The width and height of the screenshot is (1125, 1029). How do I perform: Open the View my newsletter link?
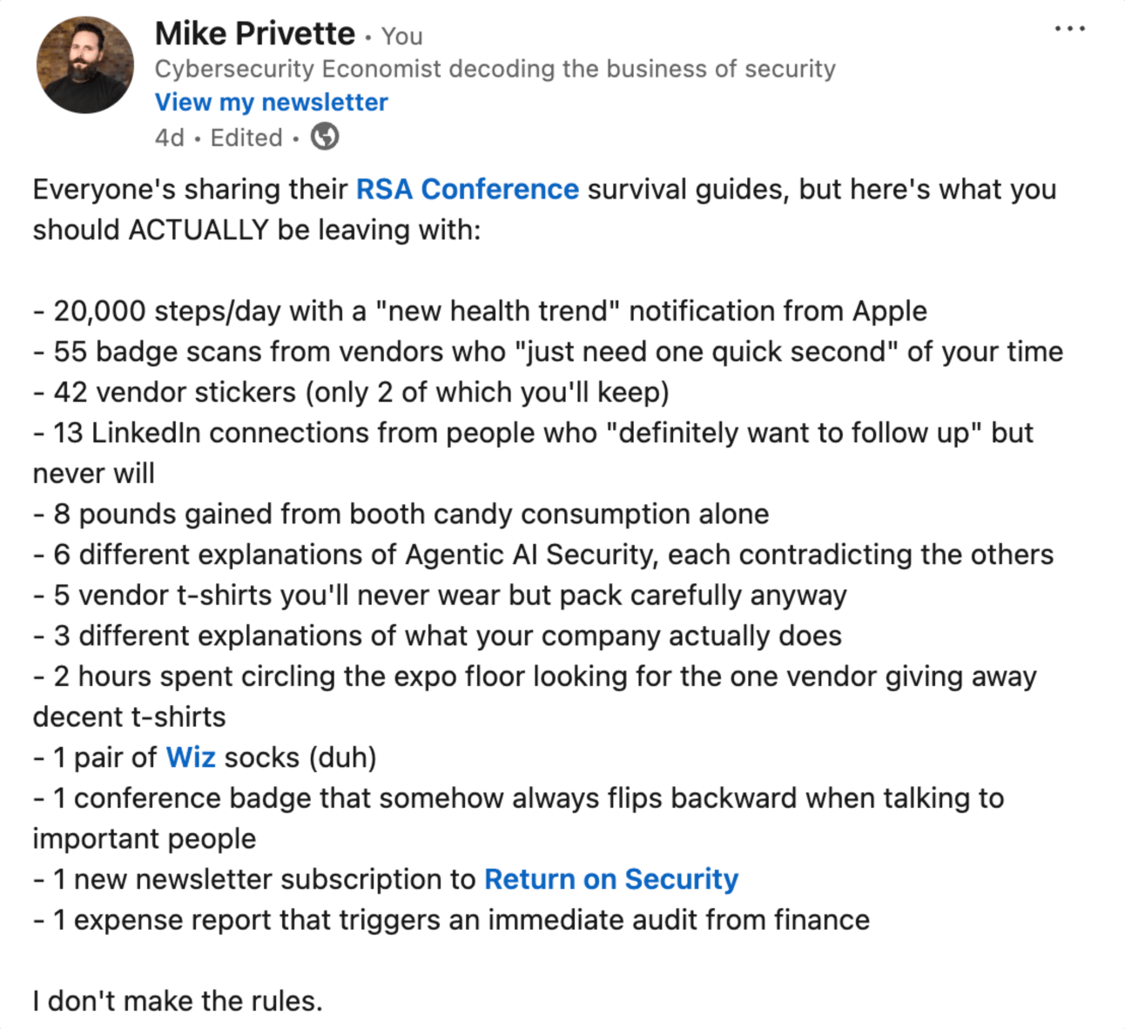tap(272, 102)
